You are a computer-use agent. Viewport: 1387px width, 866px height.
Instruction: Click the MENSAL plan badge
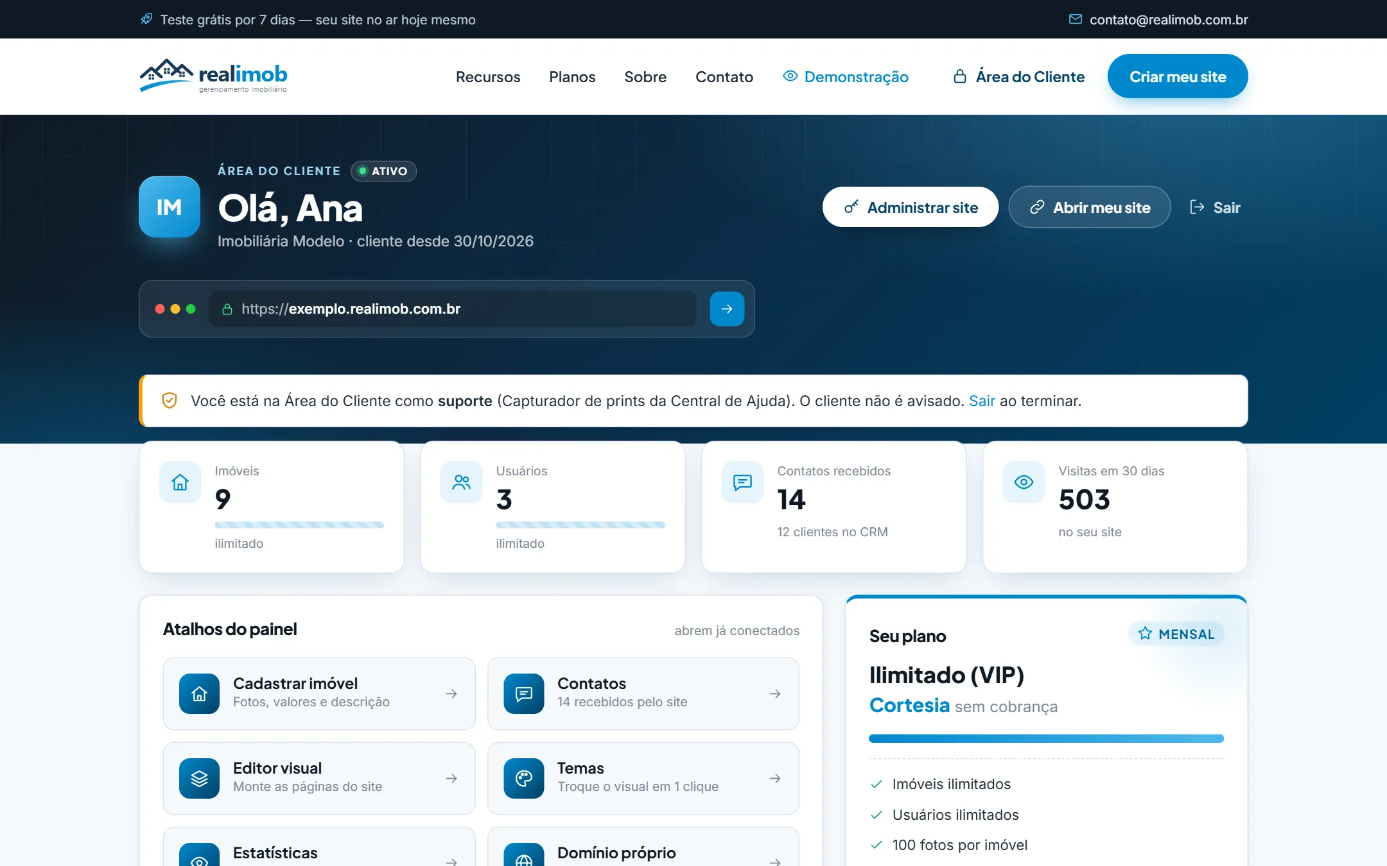(1176, 634)
